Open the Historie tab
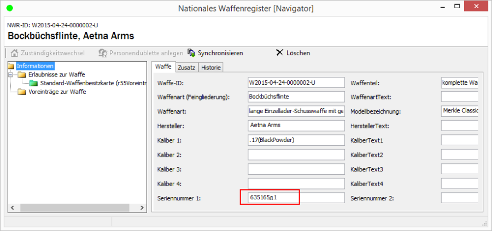The width and height of the screenshot is (492, 231). [211, 67]
